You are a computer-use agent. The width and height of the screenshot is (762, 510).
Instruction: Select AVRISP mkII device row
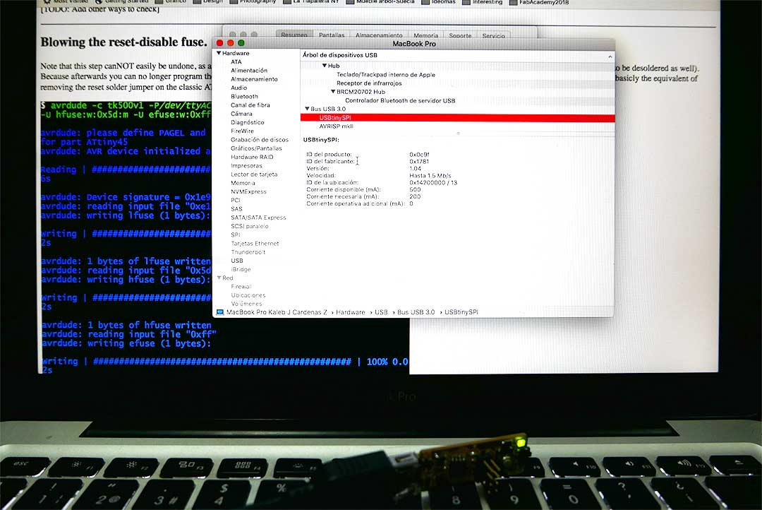click(337, 126)
